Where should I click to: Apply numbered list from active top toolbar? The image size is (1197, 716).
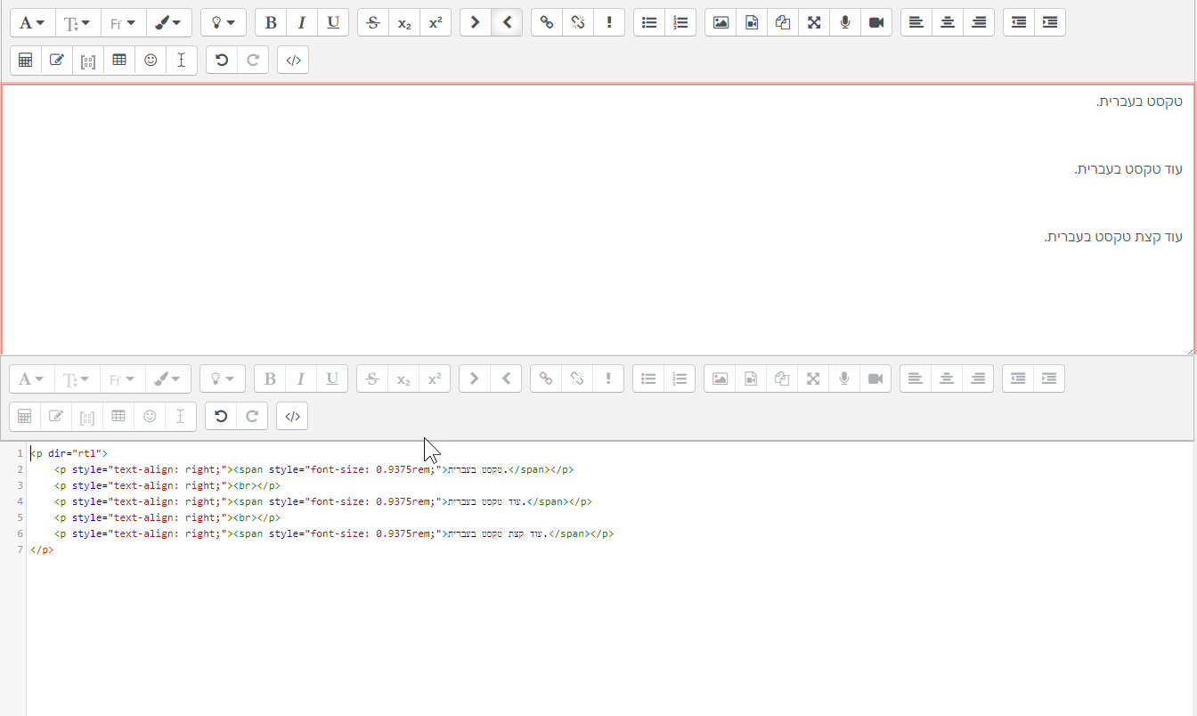click(x=680, y=22)
